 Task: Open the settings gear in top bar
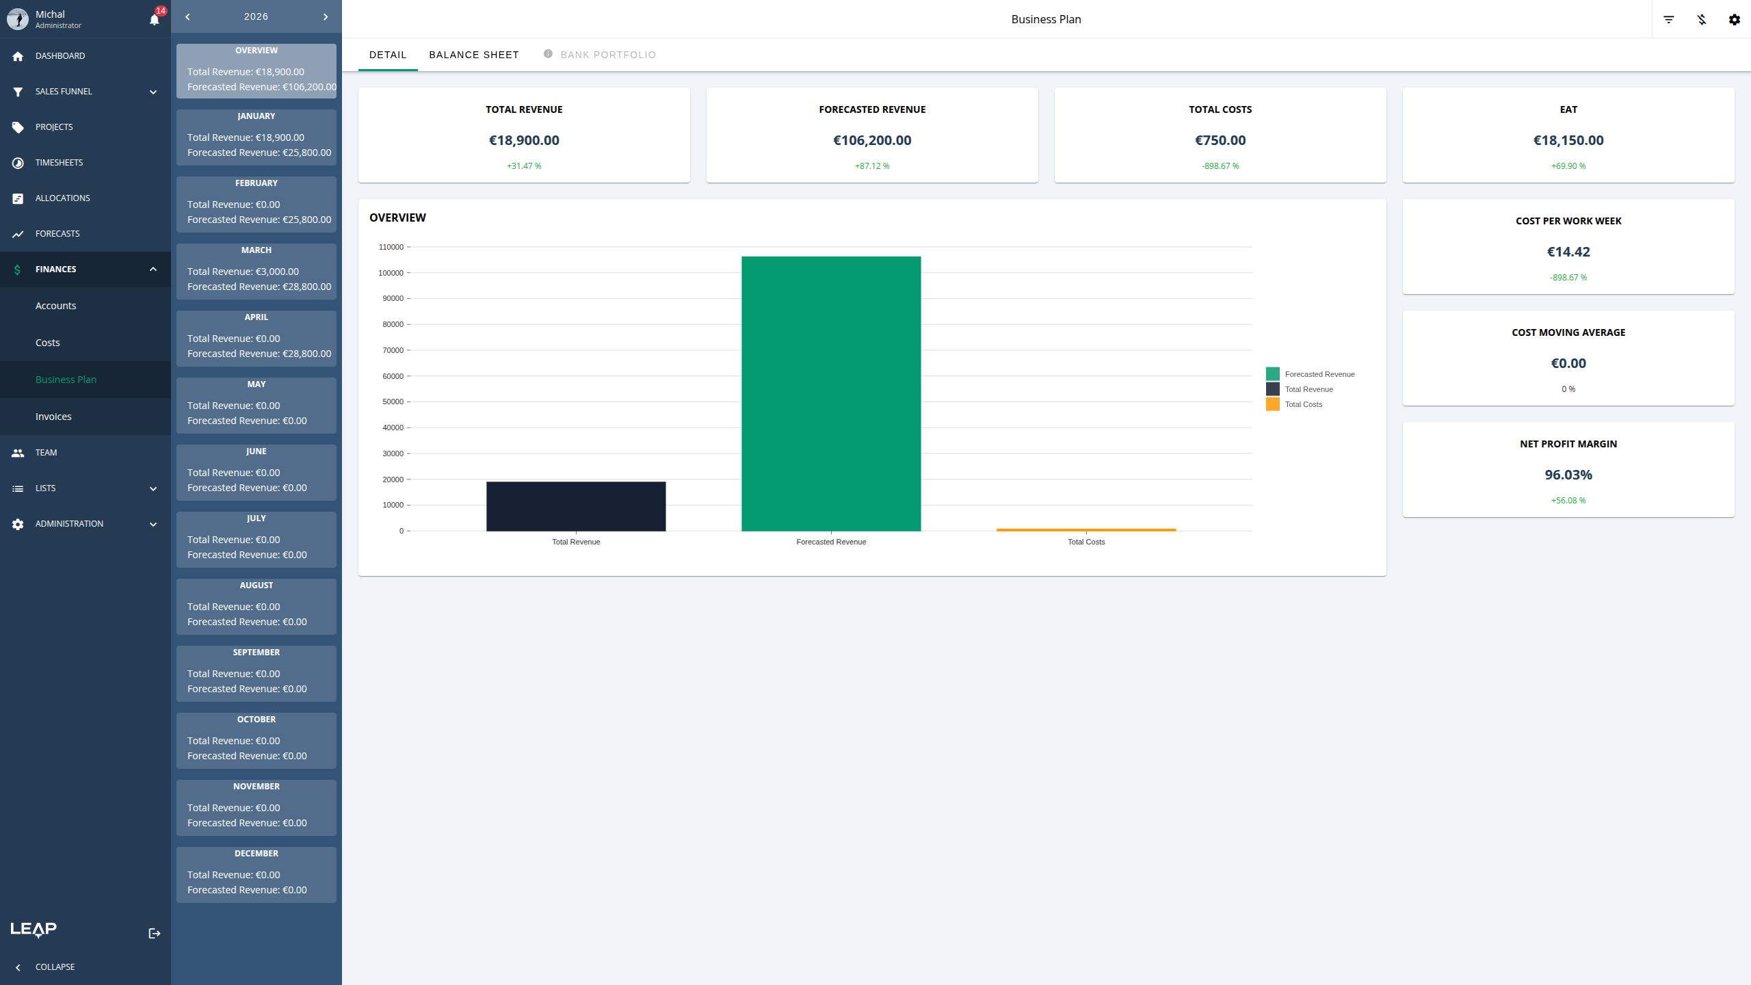point(1735,19)
